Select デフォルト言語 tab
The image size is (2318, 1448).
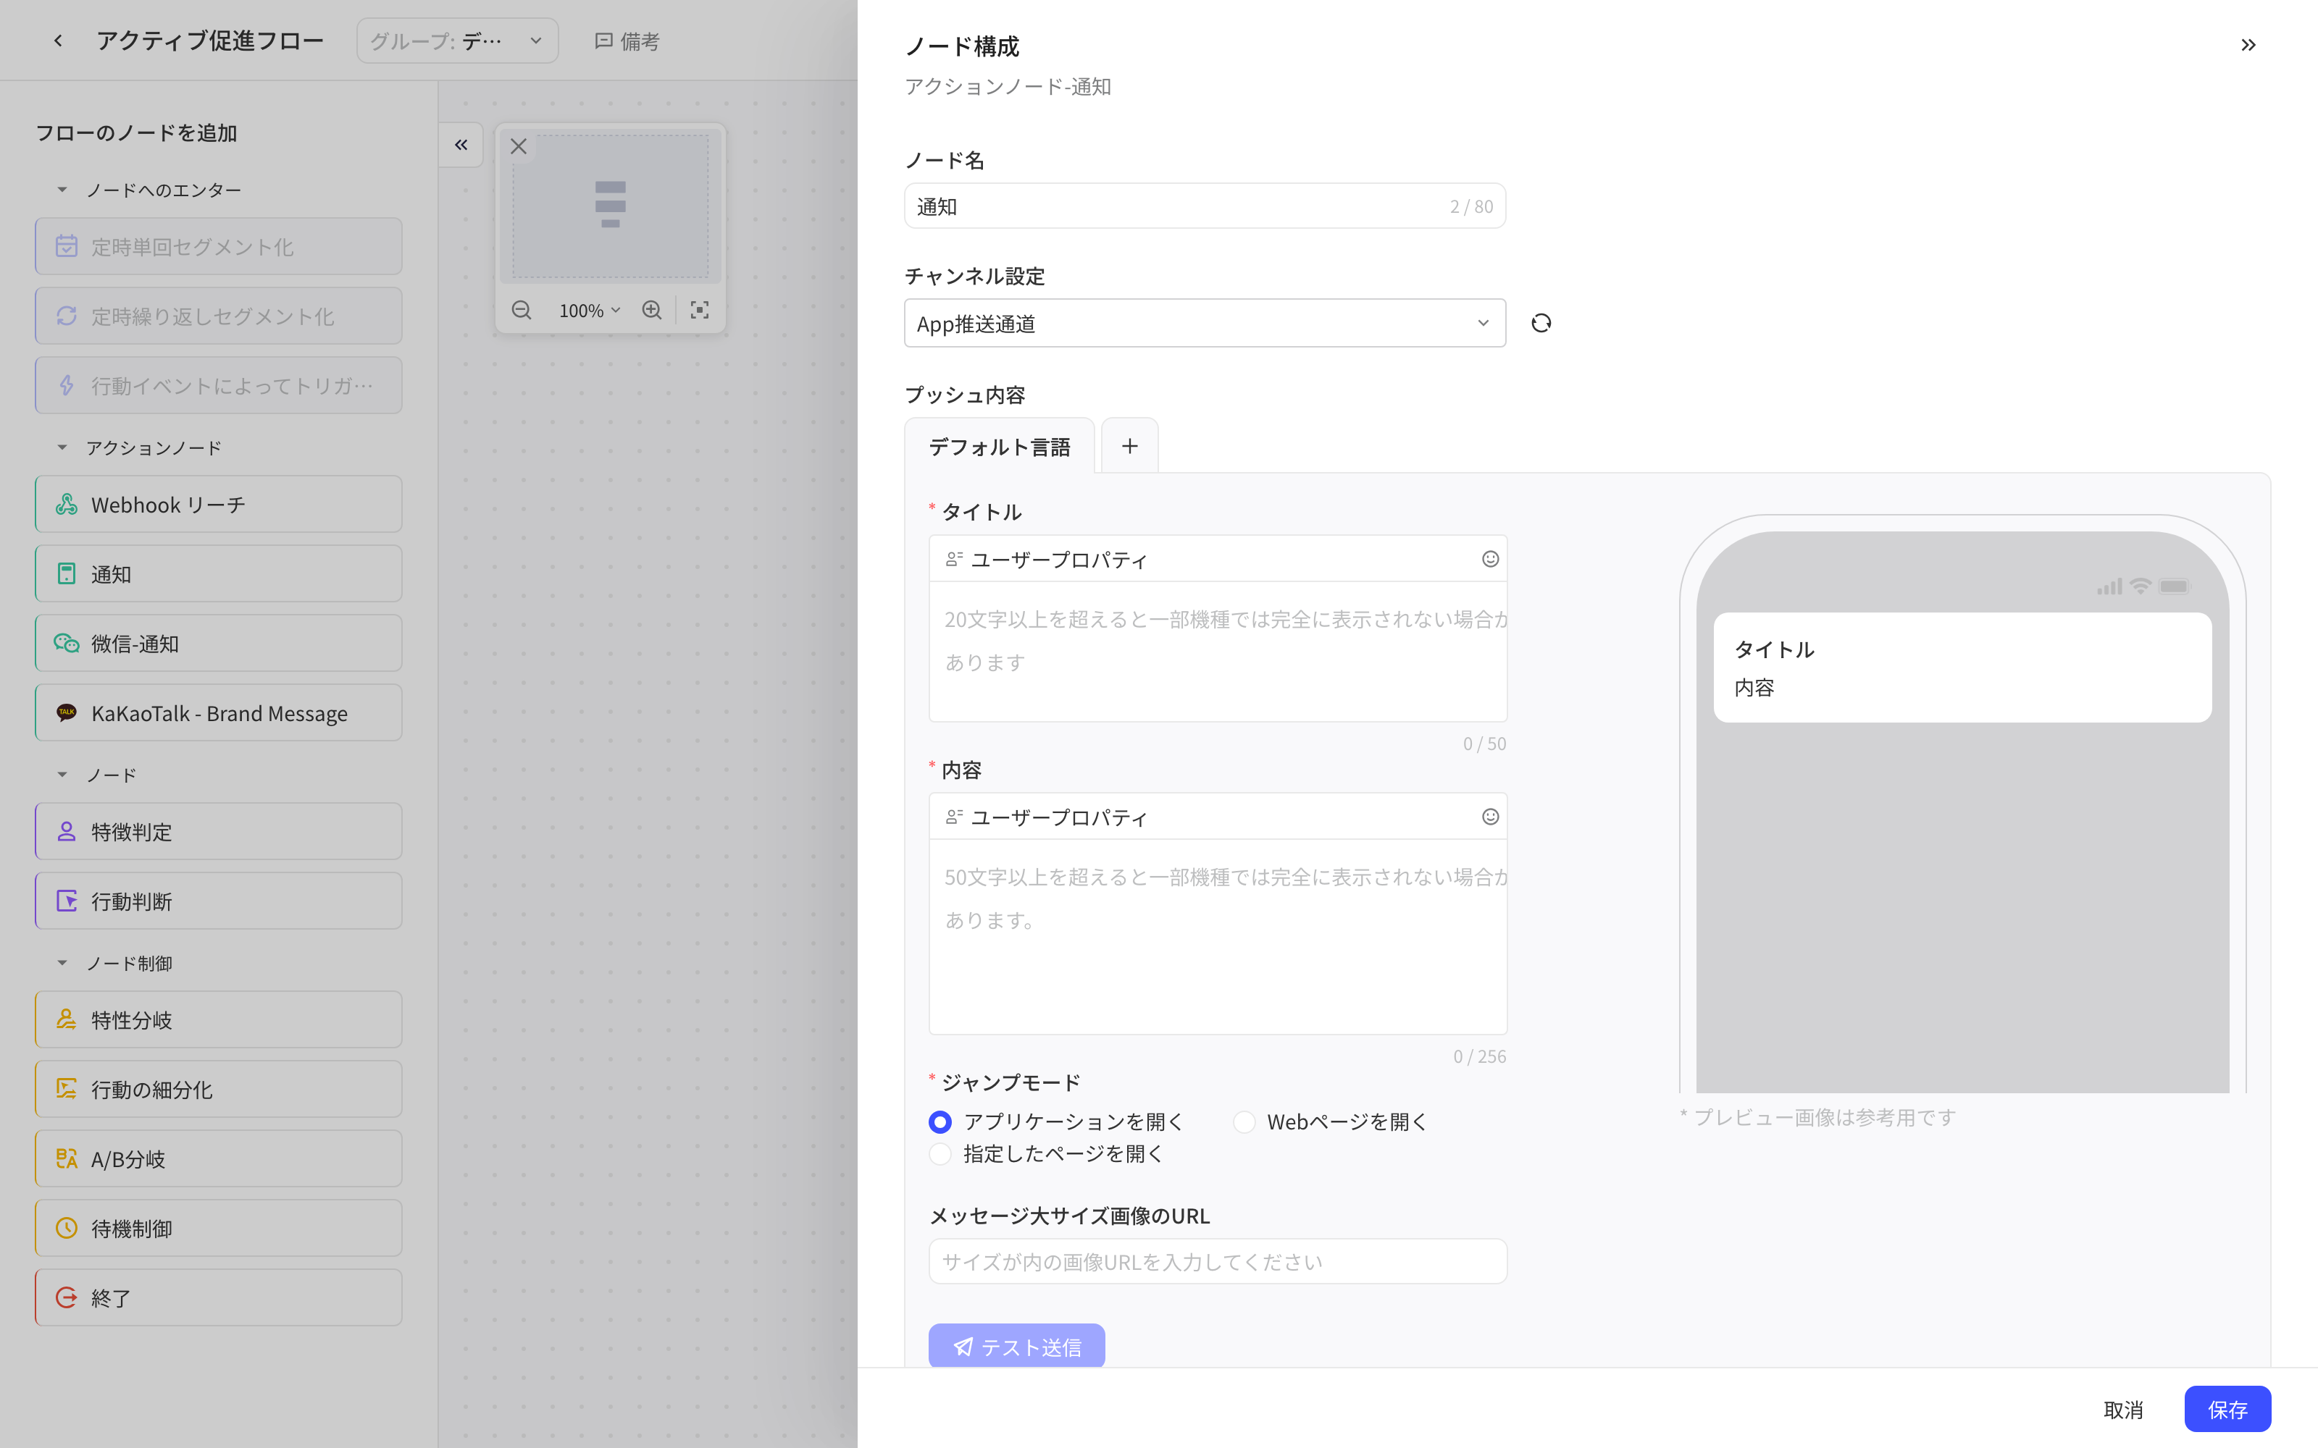(x=1000, y=446)
